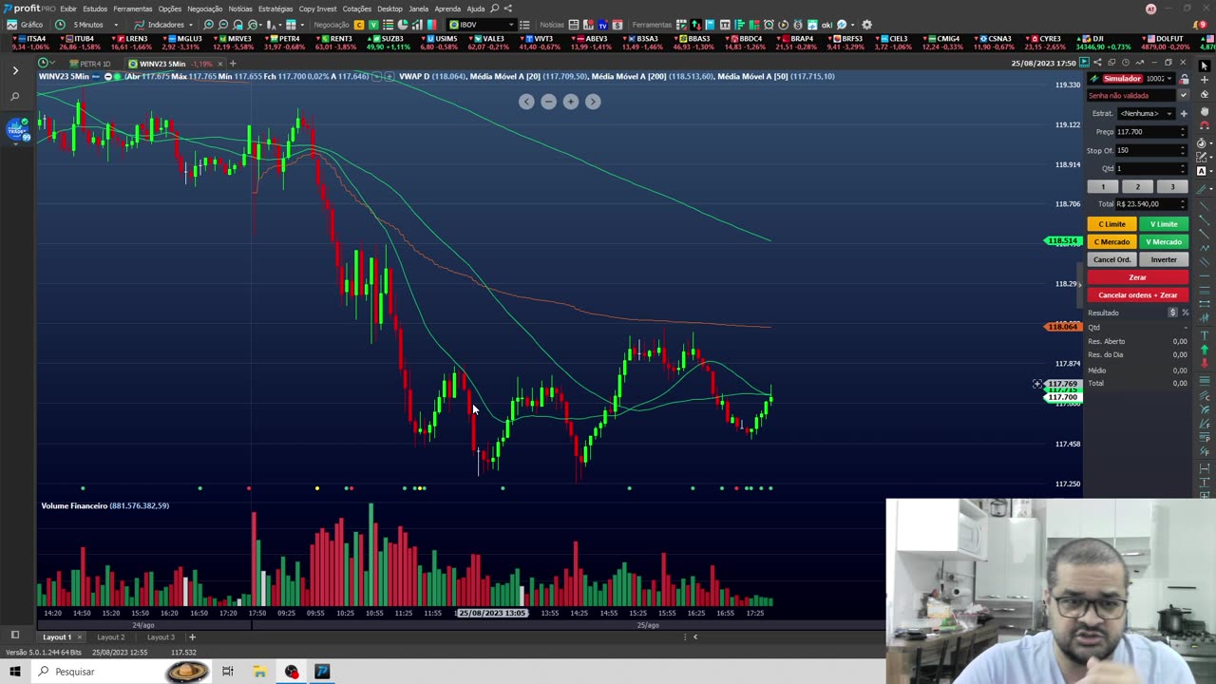The width and height of the screenshot is (1216, 684).
Task: Open the Copy Invest menu
Action: tap(317, 9)
